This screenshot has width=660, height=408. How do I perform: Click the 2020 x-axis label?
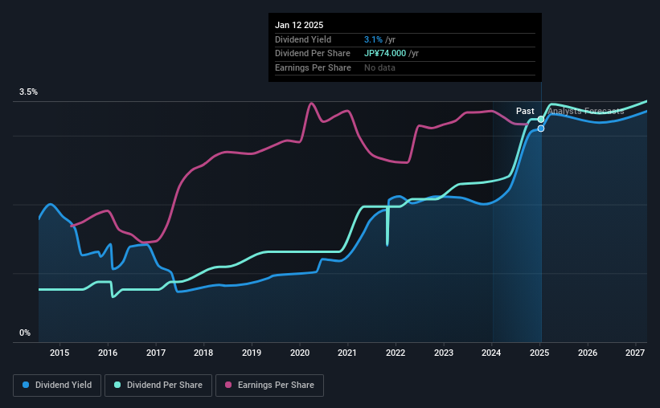click(300, 353)
